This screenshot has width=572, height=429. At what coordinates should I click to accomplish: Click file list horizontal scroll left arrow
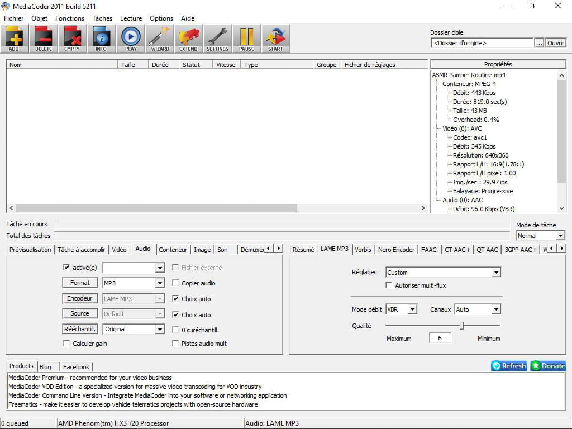coord(11,208)
